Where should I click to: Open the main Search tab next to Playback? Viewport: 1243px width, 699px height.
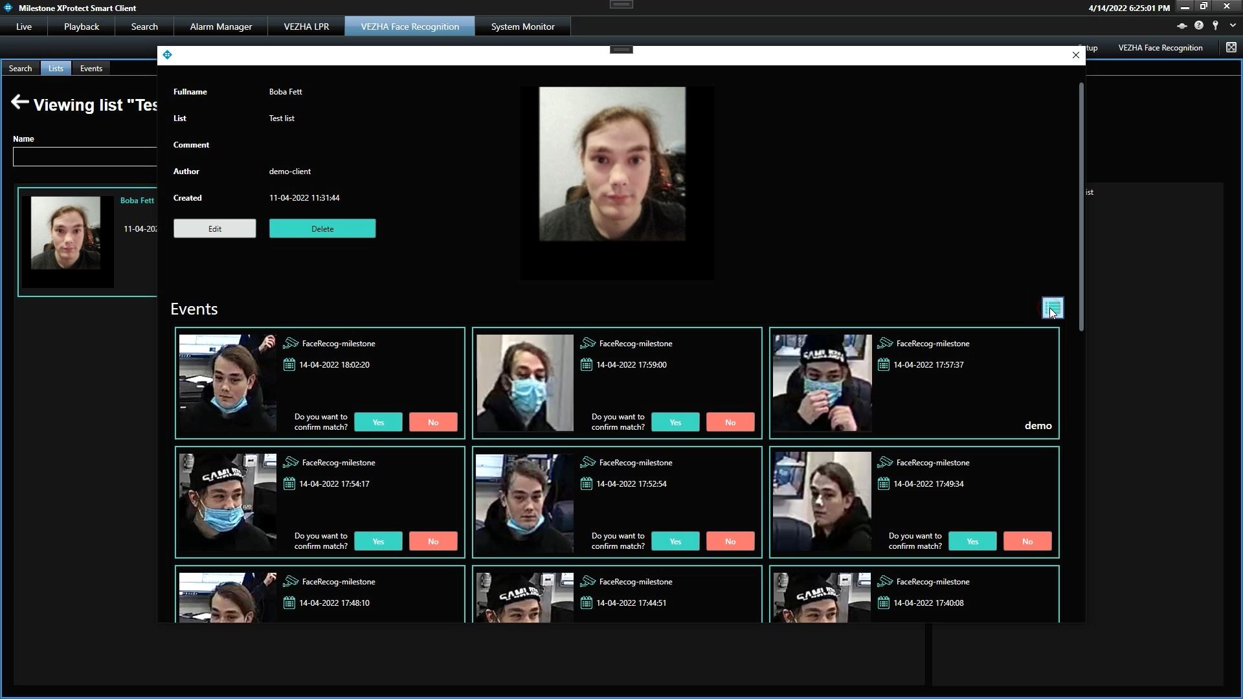144,27
